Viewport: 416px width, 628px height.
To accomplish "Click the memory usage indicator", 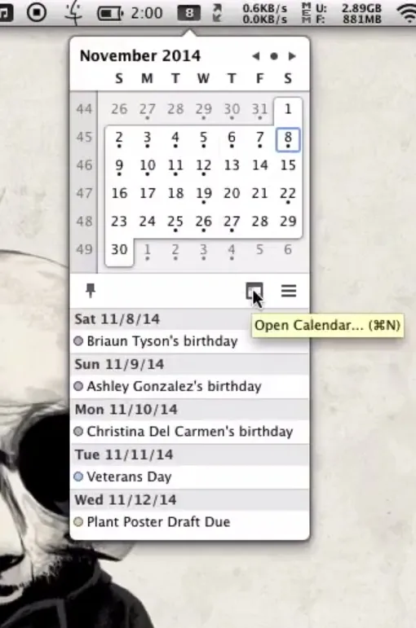I will coord(342,13).
